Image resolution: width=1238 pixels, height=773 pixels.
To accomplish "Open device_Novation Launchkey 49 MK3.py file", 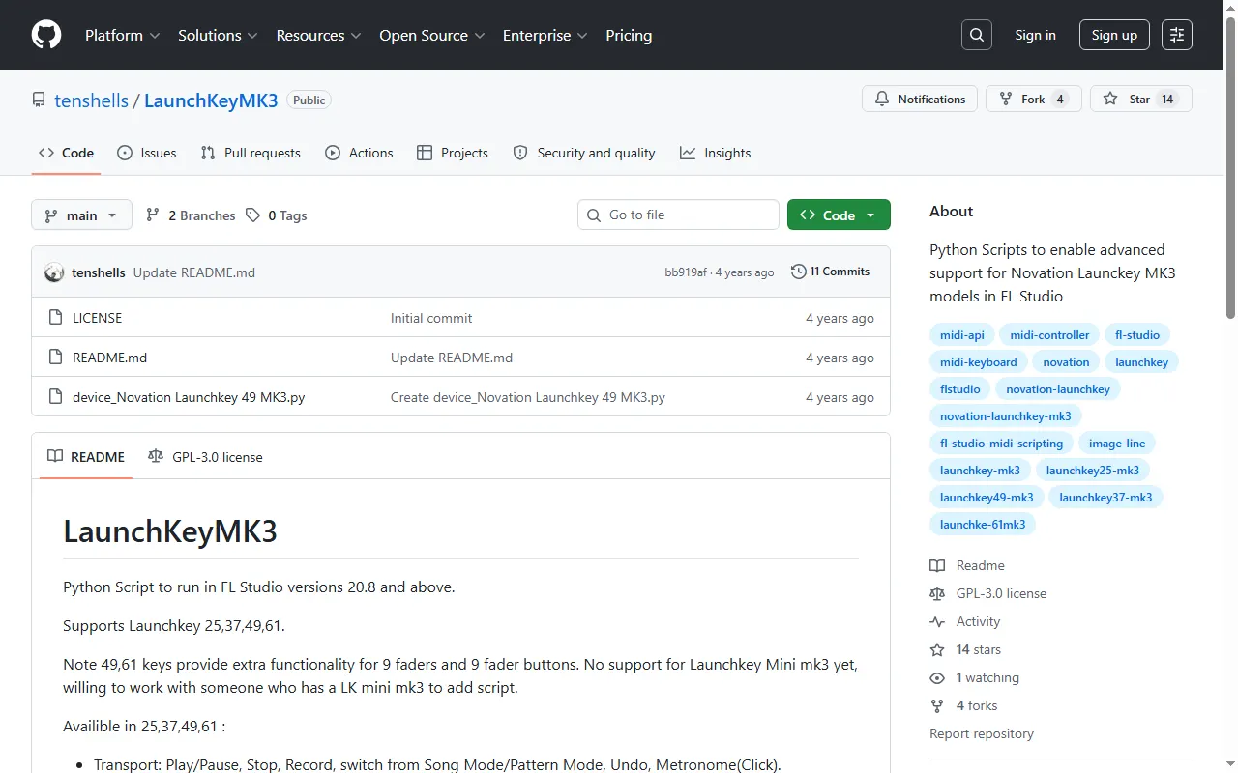I will pyautogui.click(x=189, y=397).
